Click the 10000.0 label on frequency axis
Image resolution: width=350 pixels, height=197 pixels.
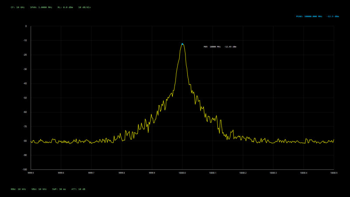(182, 173)
